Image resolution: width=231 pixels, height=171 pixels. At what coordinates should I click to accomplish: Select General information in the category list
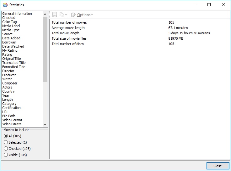17,14
